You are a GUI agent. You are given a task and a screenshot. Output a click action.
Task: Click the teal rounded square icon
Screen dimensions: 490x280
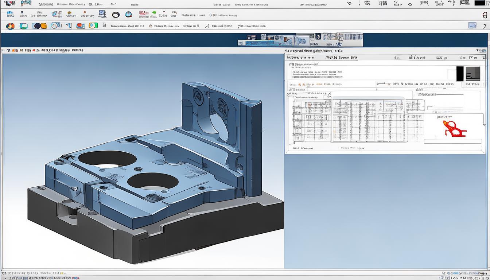24,26
